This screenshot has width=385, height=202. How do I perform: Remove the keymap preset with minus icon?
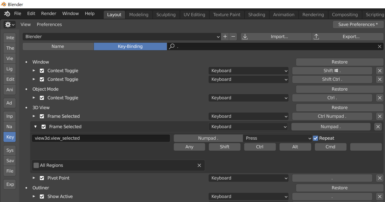pos(233,37)
